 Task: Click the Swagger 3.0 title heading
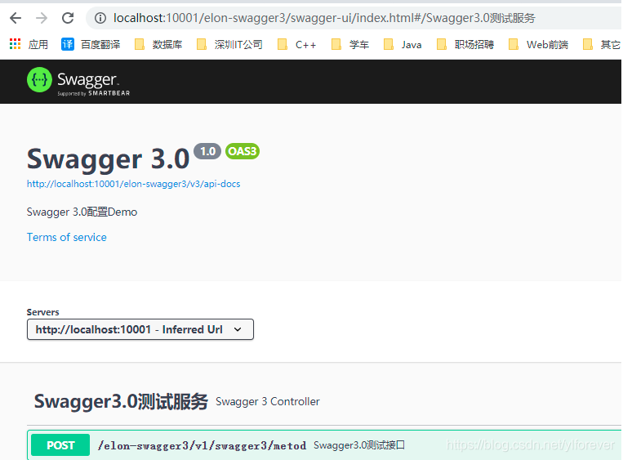pyautogui.click(x=108, y=159)
